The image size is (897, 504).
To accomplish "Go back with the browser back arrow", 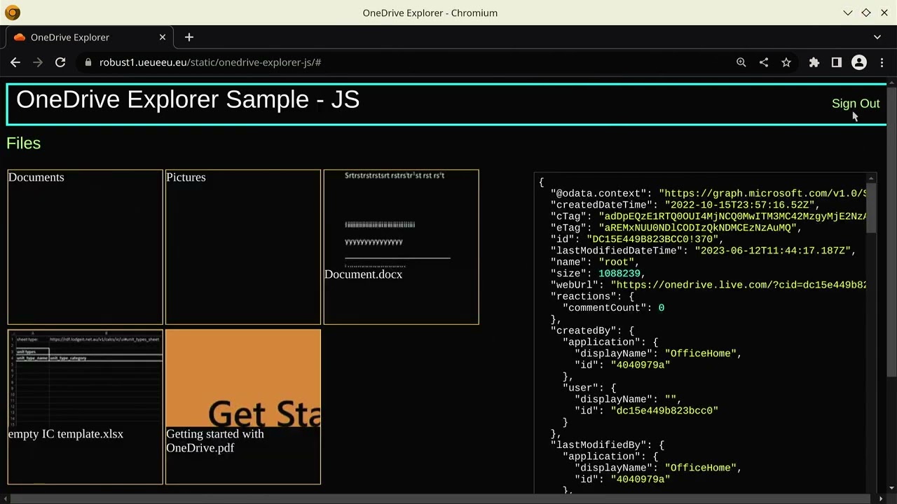I will tap(15, 62).
